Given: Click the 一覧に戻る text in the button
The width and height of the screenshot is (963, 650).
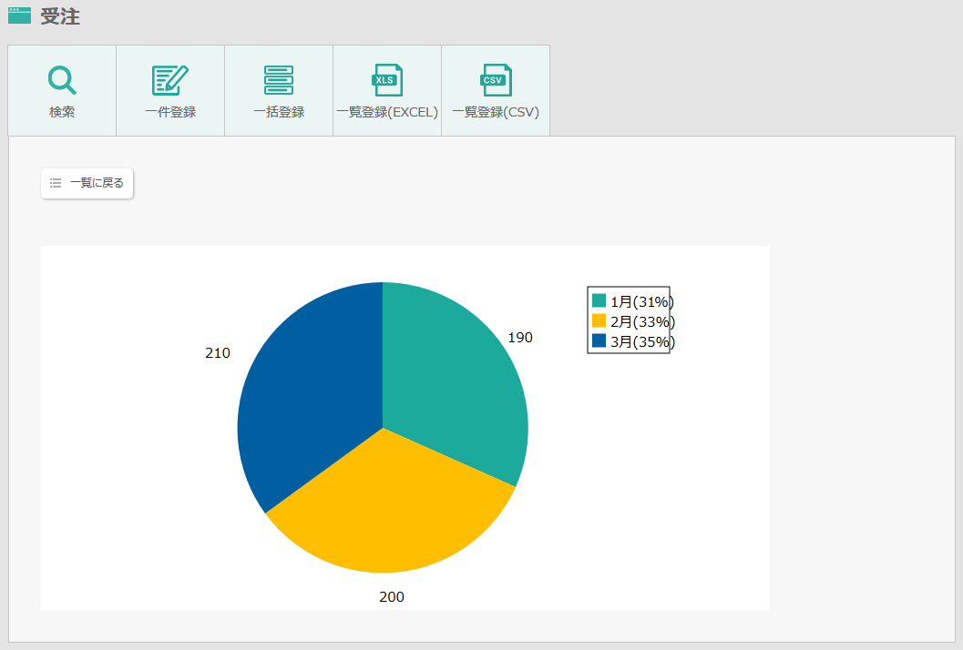Looking at the screenshot, I should click(x=97, y=183).
